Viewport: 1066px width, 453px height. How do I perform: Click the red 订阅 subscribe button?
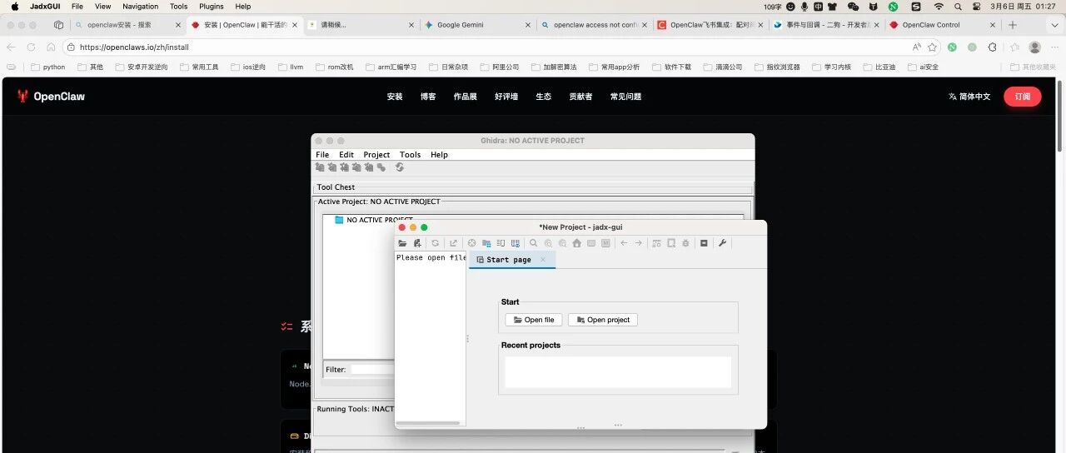(1023, 97)
